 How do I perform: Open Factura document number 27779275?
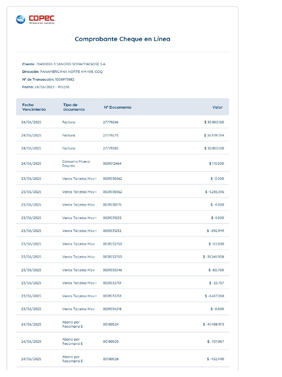[111, 135]
